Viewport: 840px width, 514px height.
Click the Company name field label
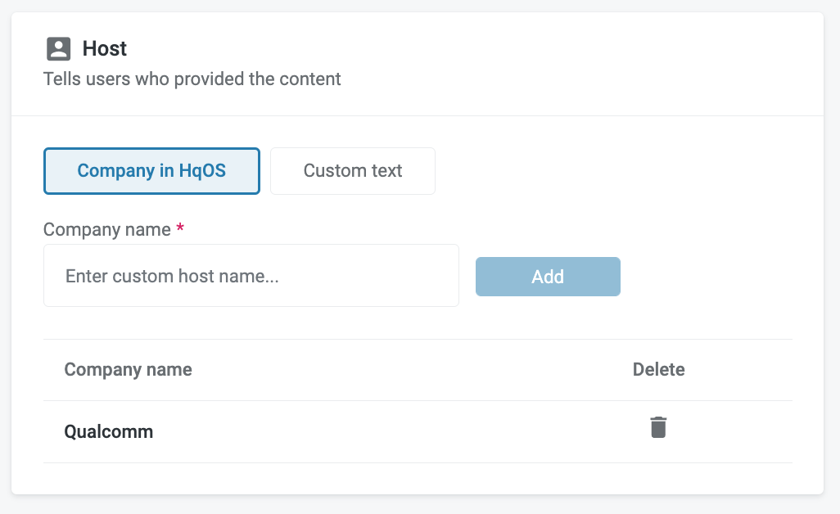(106, 229)
